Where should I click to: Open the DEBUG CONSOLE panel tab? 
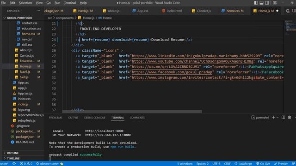[x=94, y=118]
